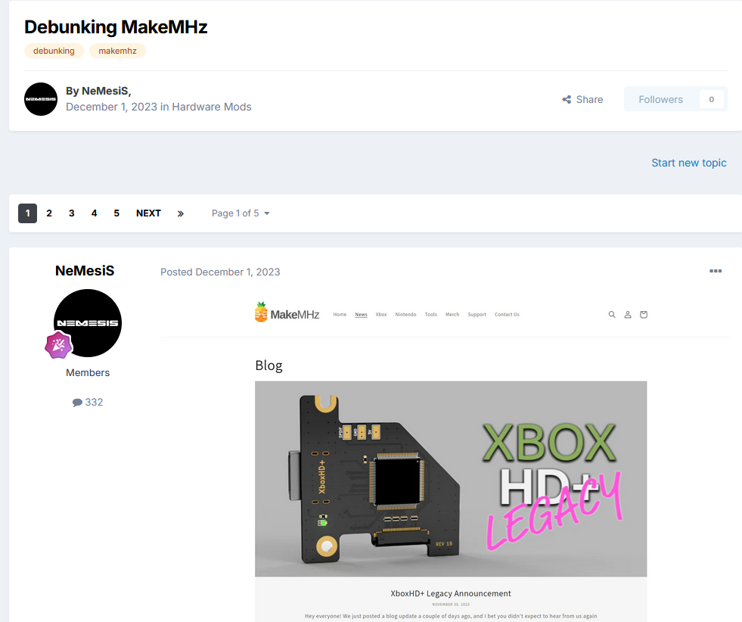Select current page 1 button
Image resolution: width=742 pixels, height=622 pixels.
tap(27, 213)
